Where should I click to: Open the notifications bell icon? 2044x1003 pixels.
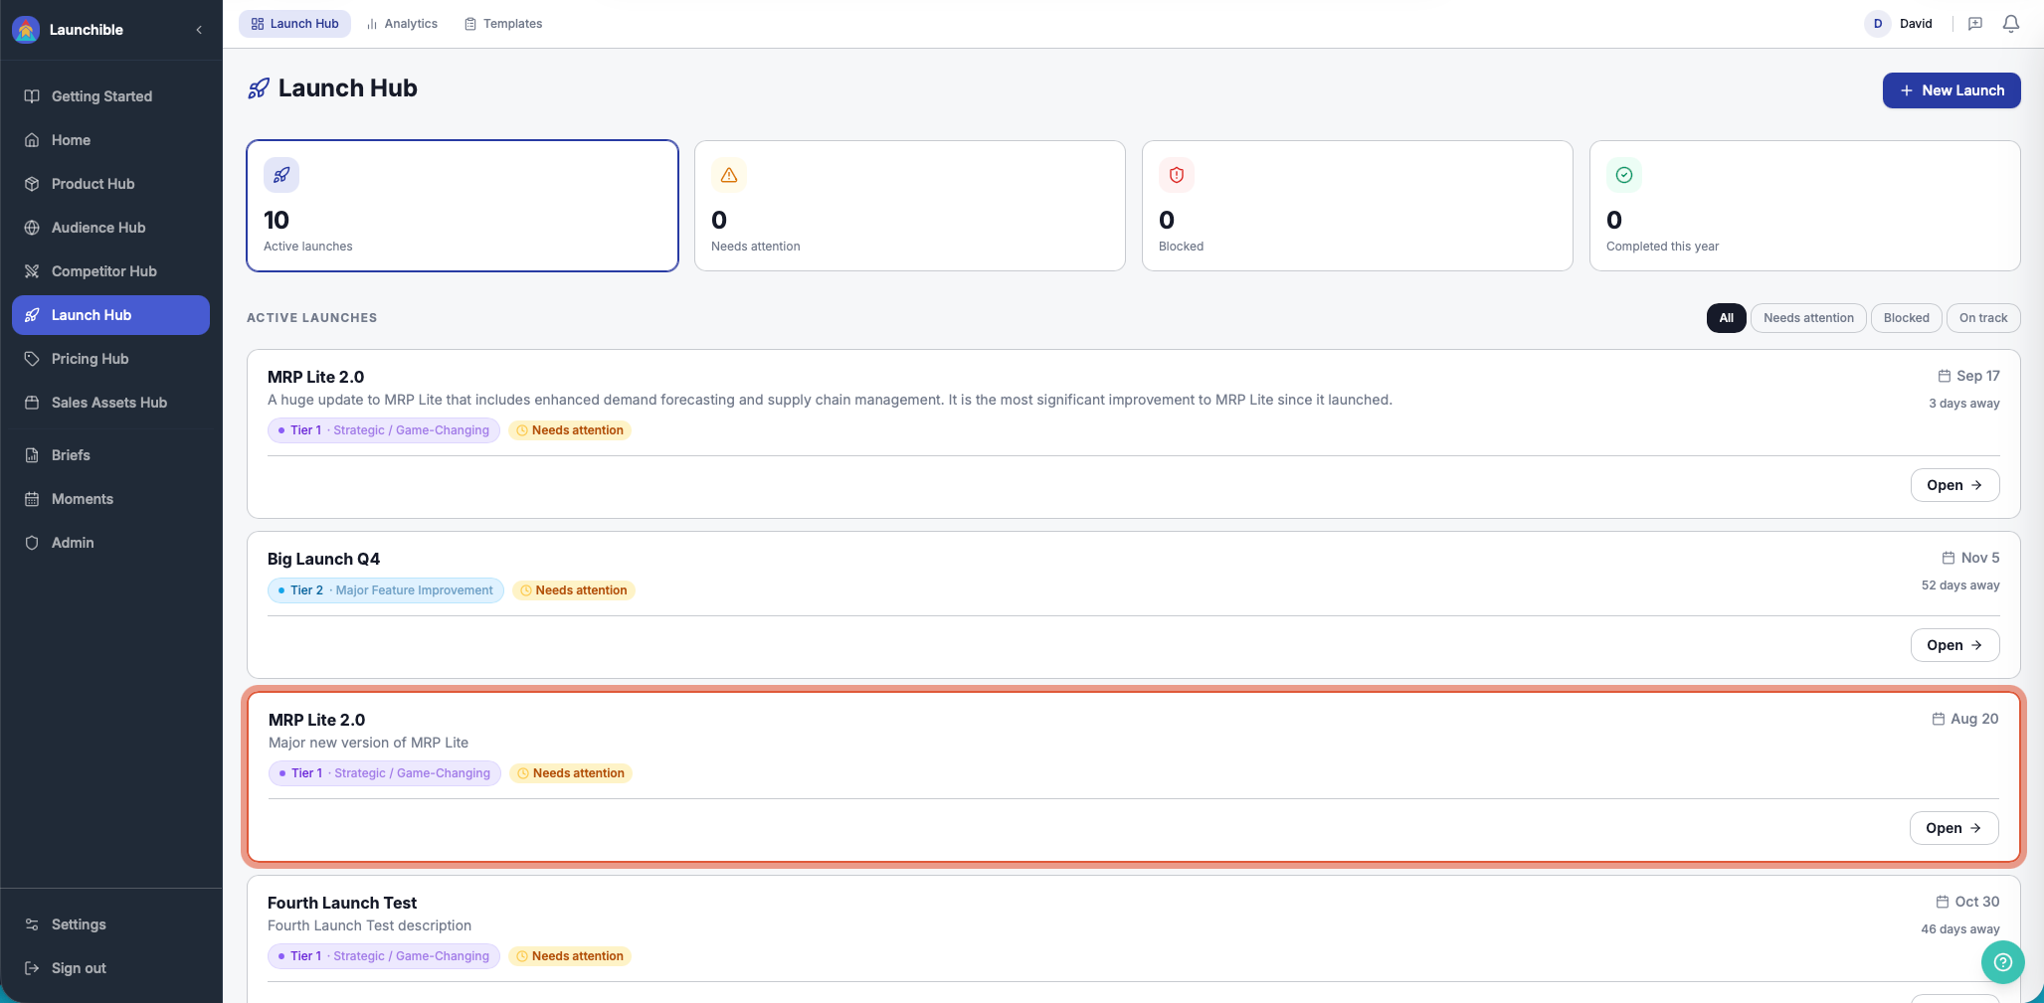click(x=2010, y=24)
